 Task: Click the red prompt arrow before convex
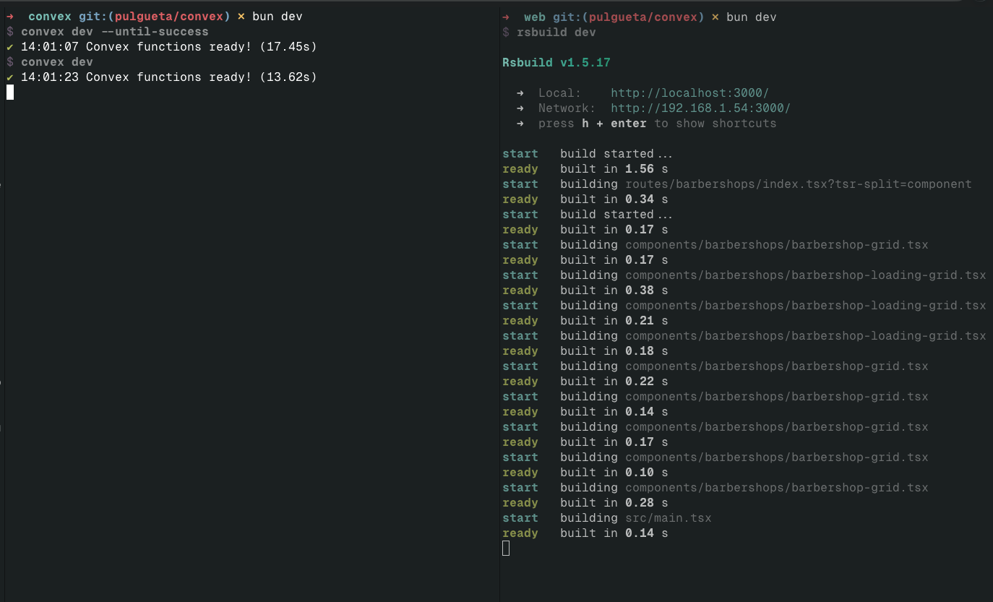(10, 17)
